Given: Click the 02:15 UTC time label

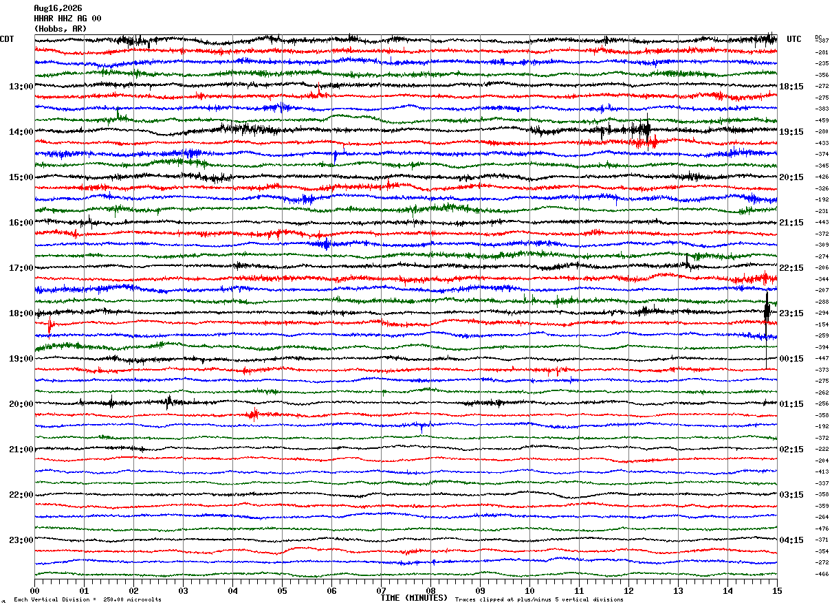Looking at the screenshot, I should click(791, 450).
